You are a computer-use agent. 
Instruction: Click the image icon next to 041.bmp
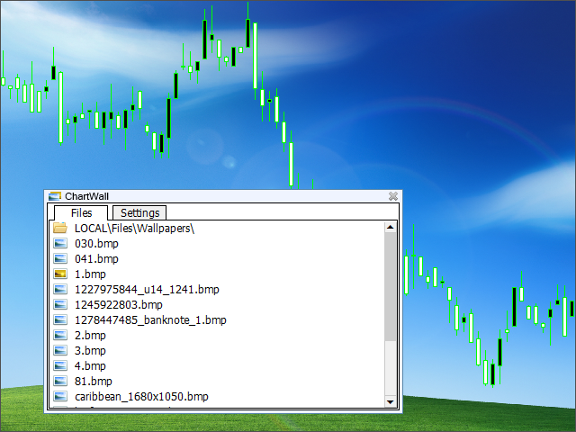[x=60, y=258]
